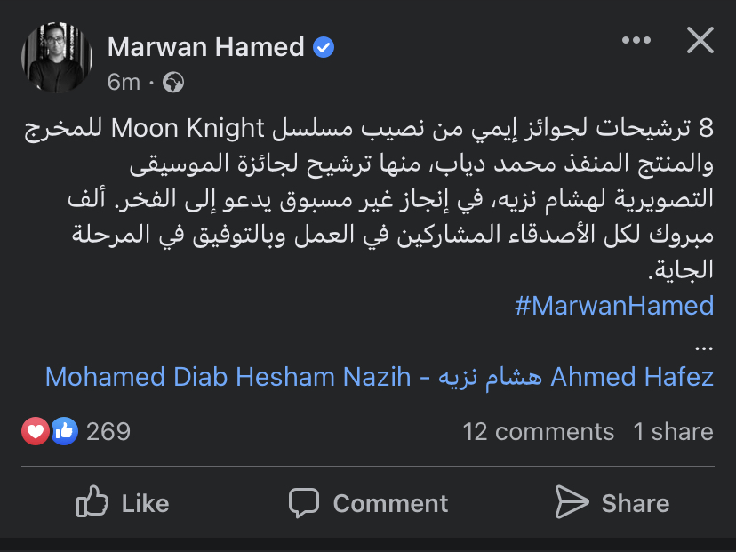Click the public audience globe icon
Image resolution: width=736 pixels, height=552 pixels.
point(173,83)
